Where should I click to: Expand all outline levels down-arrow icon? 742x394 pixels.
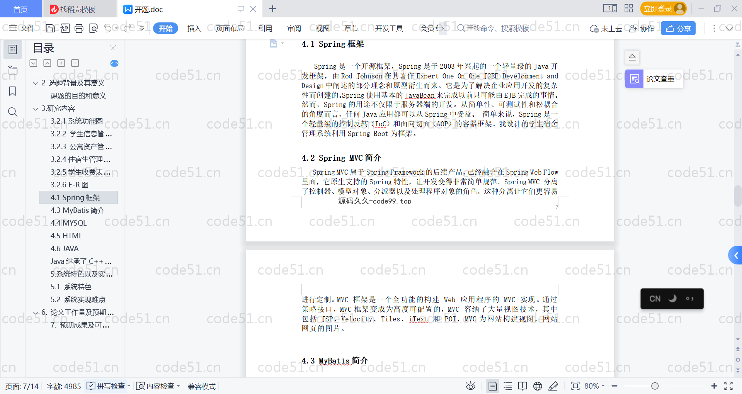click(x=34, y=63)
